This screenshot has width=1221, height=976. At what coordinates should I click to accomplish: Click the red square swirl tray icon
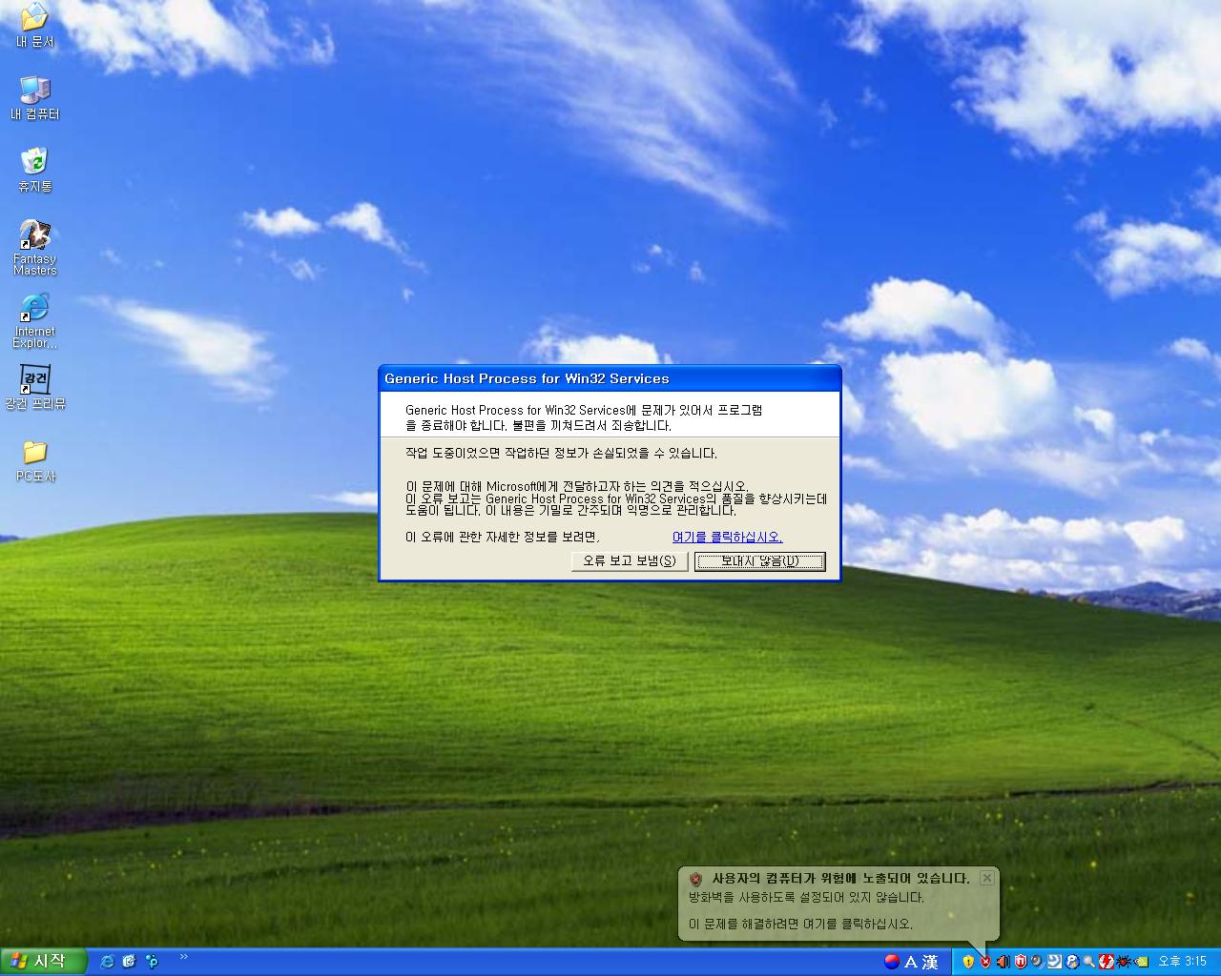pos(1107,962)
